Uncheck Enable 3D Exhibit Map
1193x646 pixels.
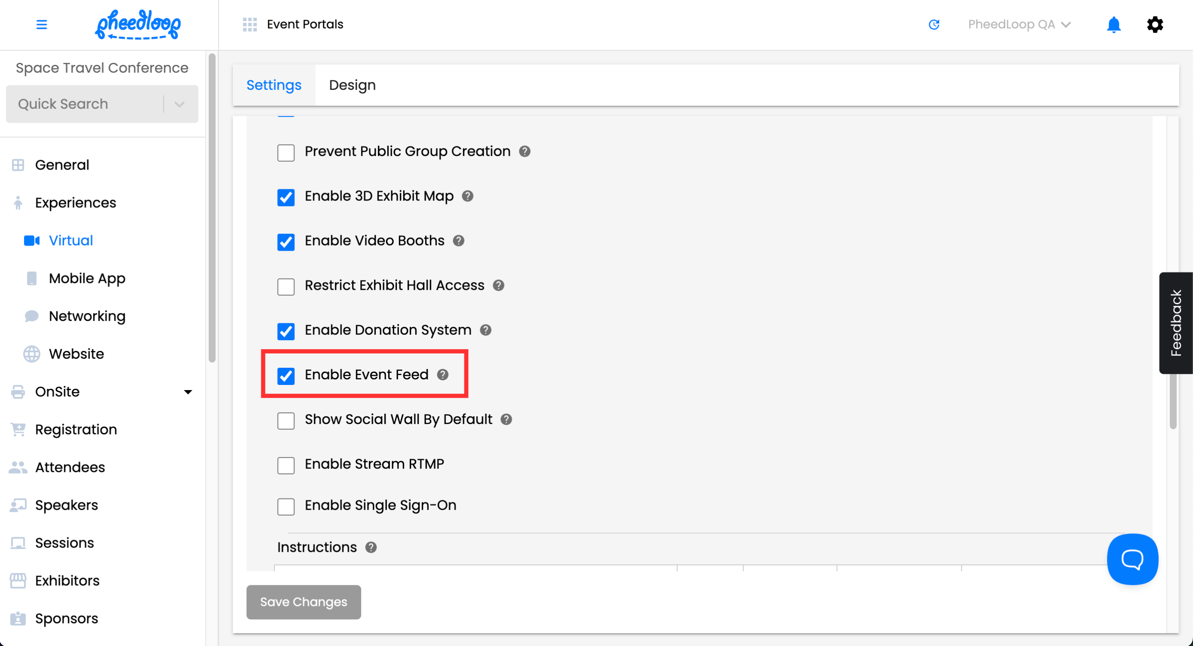[286, 197]
